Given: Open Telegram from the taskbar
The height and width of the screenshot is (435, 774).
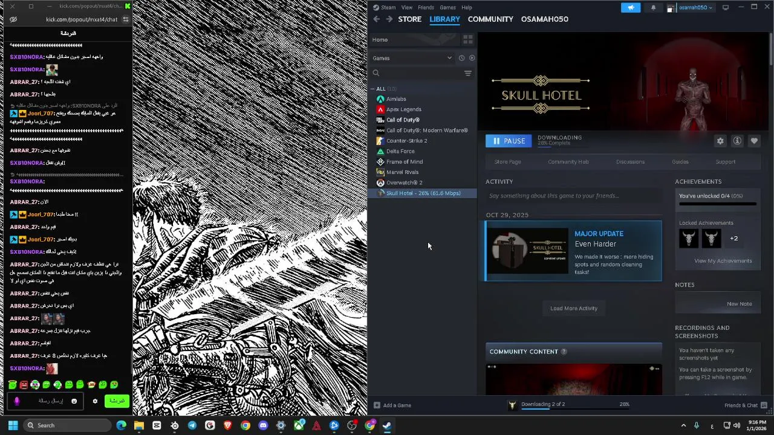Looking at the screenshot, I should [192, 425].
